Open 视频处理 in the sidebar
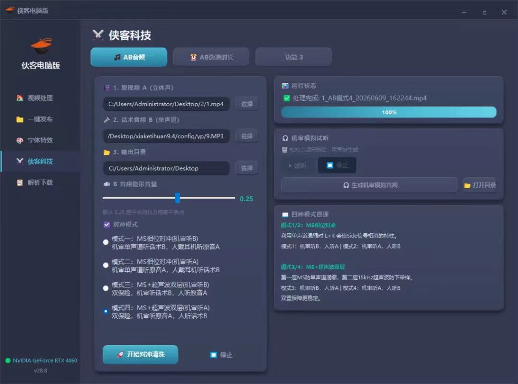Image resolution: width=518 pixels, height=384 pixels. 40,98
